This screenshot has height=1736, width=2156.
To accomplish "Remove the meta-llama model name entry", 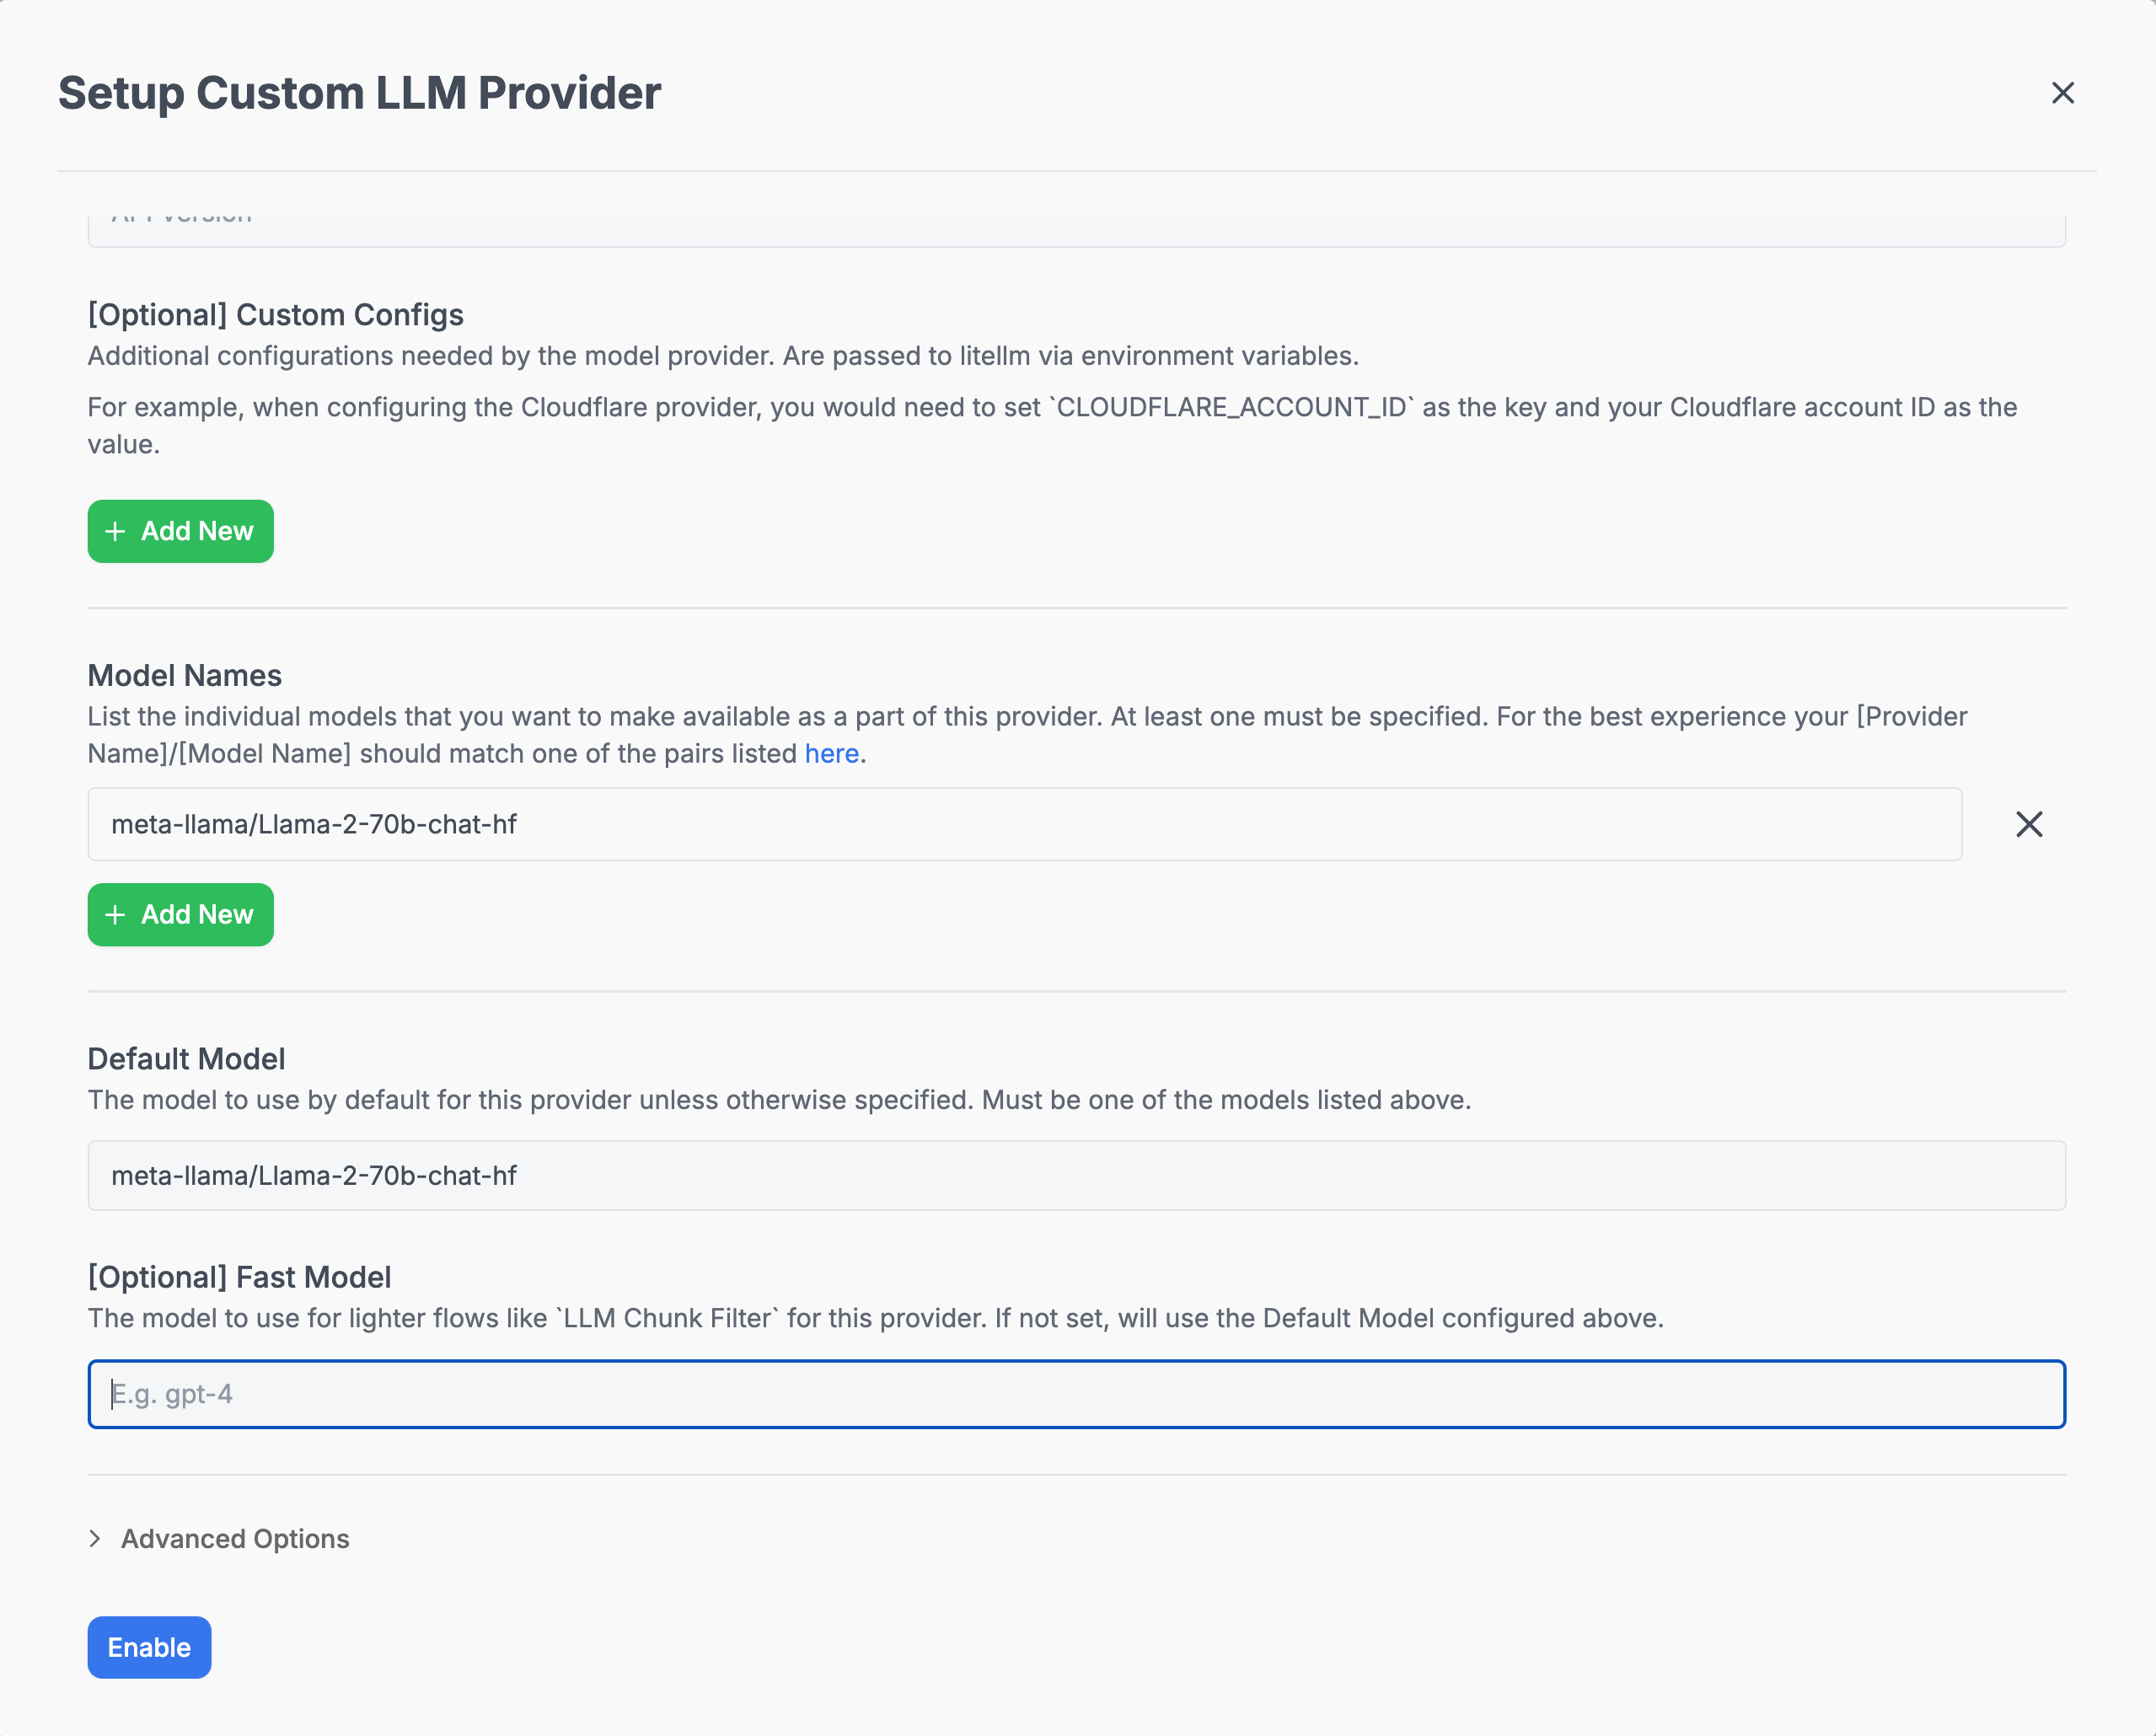I will pyautogui.click(x=2028, y=824).
